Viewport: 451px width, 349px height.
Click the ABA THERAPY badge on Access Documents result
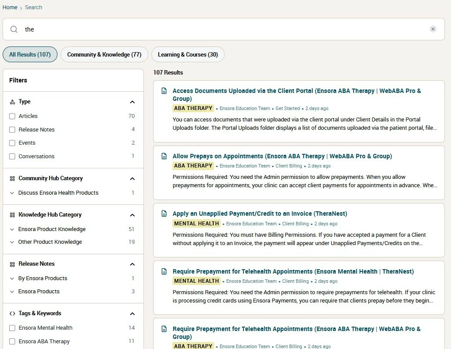click(193, 108)
